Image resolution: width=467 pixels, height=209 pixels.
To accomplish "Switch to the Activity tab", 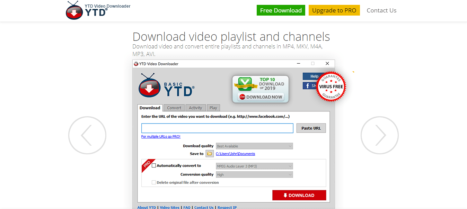I will pos(195,108).
